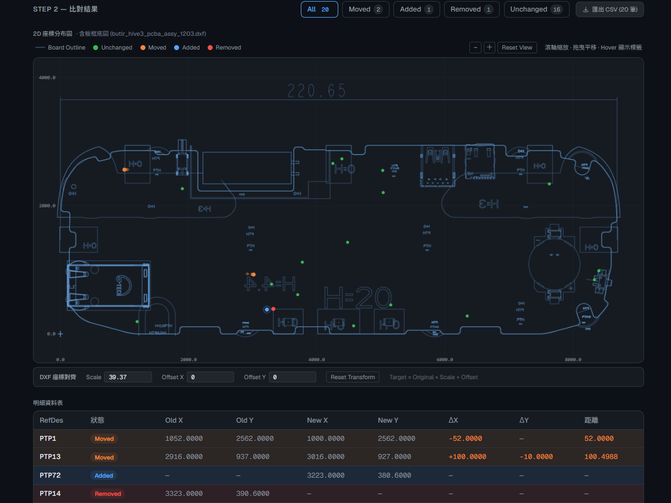Click the download icon on the CSV export button
The image size is (671, 503).
pyautogui.click(x=586, y=9)
